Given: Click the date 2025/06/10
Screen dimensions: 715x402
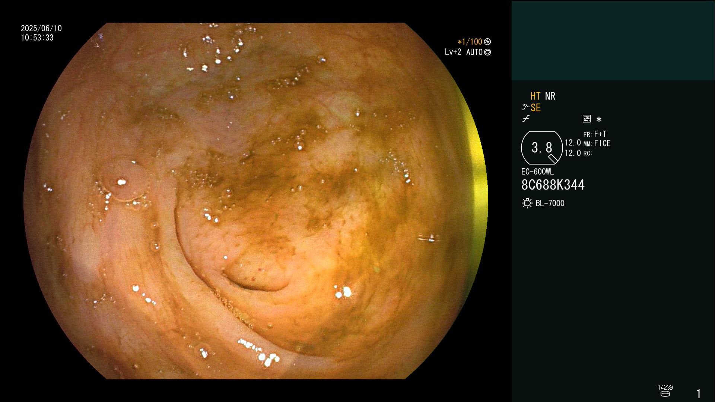Looking at the screenshot, I should pyautogui.click(x=41, y=28).
